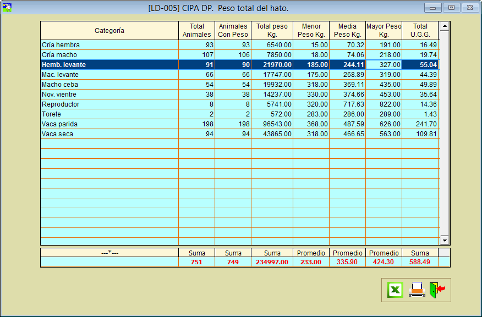The height and width of the screenshot is (317, 482).
Task: Open the application icon menu in title bar
Action: tap(7, 8)
